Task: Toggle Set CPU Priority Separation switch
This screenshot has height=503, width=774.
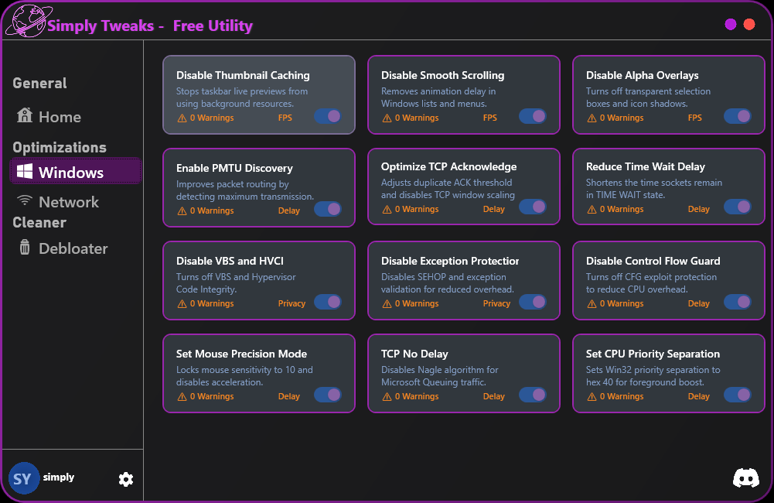Action: coord(738,395)
